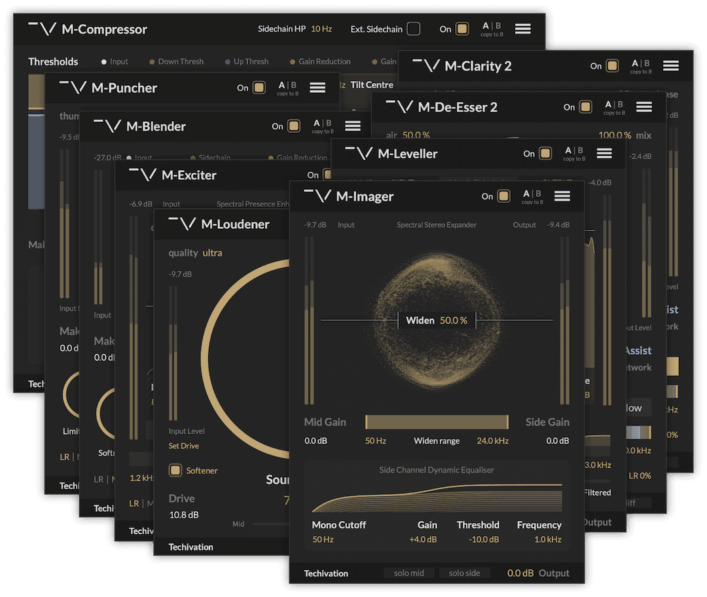Click Drive 10.8 dB value in M-Loudener

click(x=183, y=515)
